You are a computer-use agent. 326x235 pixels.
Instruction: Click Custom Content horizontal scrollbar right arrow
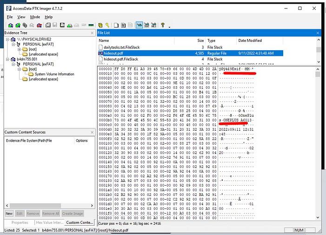click(x=92, y=206)
